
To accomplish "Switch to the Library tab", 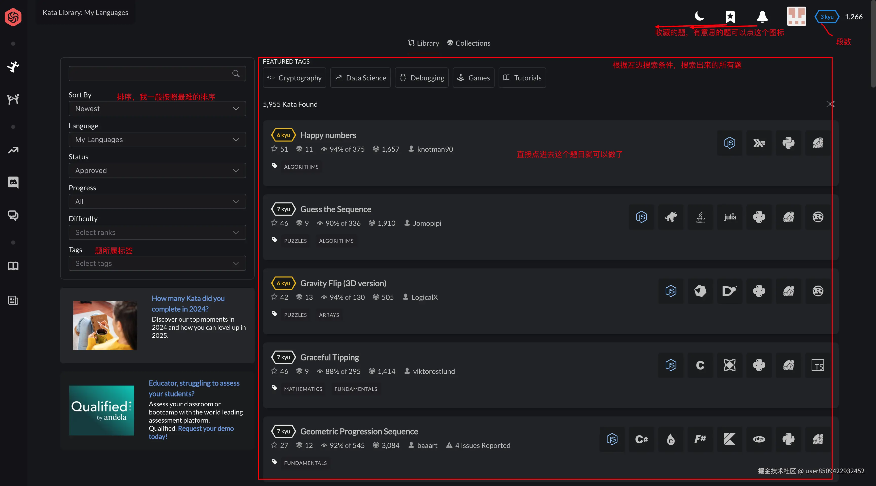I will pos(423,43).
